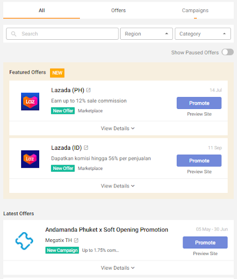Promote the Andamanda Phuket campaign
The height and width of the screenshot is (279, 237).
click(205, 242)
